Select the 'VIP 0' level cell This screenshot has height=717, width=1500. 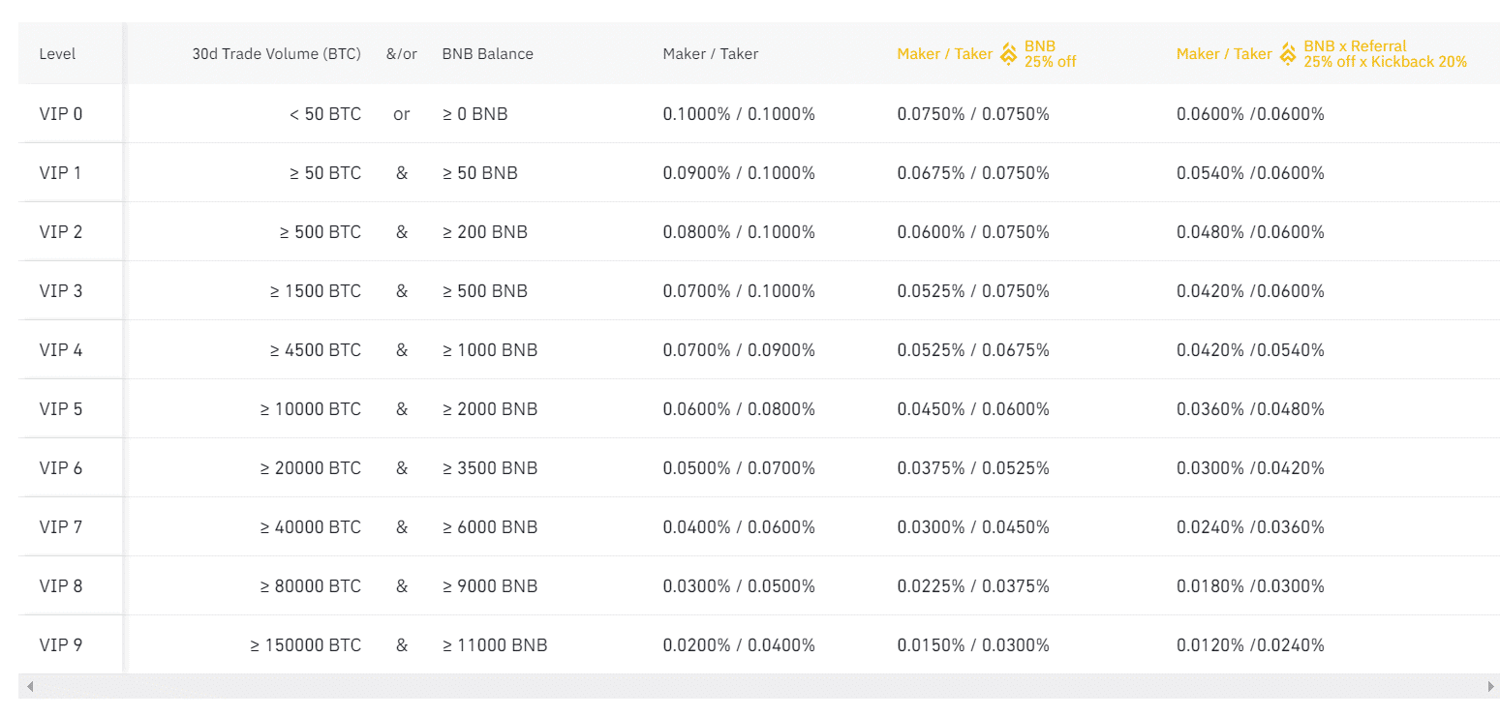61,114
